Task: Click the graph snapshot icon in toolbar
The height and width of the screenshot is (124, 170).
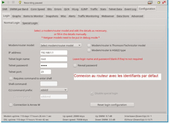Action: pyautogui.click(x=150, y=2)
